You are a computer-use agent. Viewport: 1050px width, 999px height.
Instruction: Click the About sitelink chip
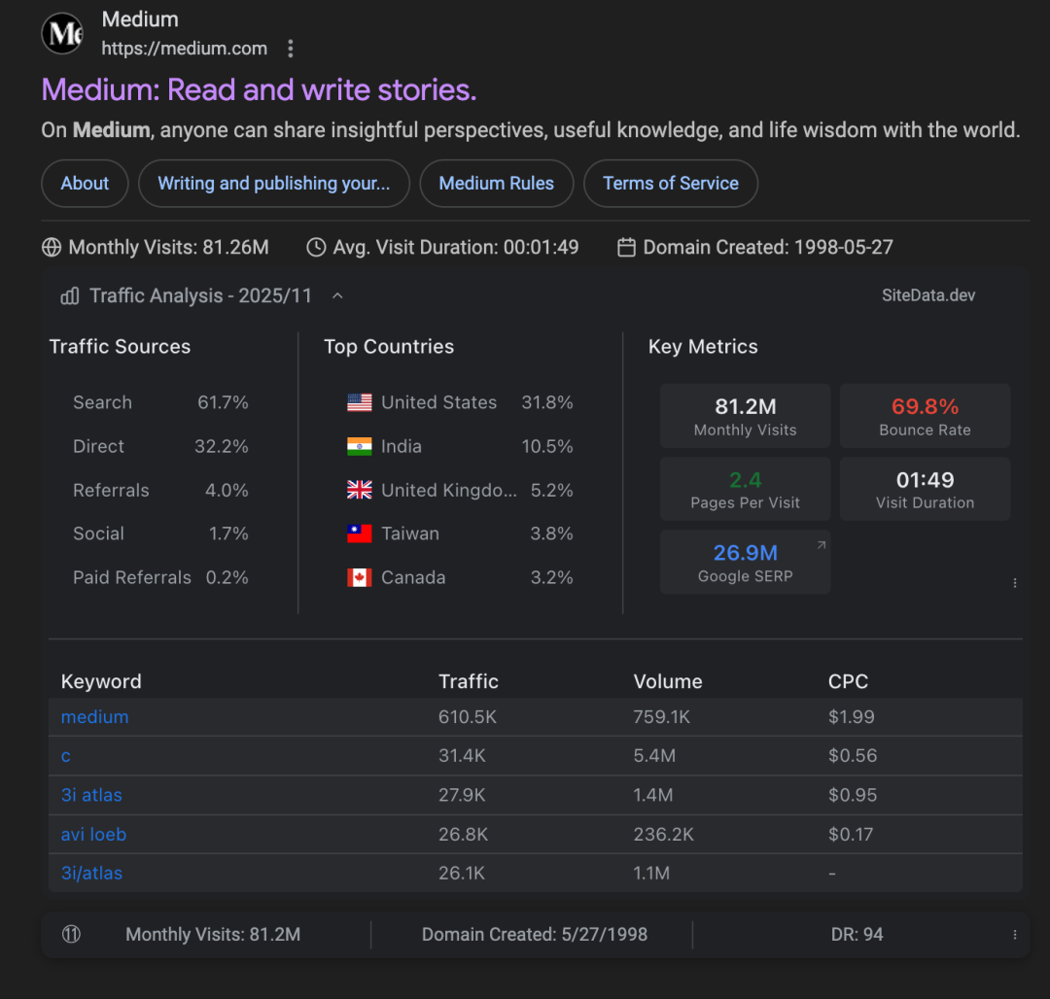85,184
